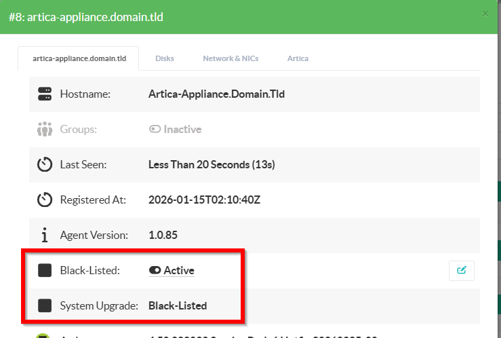The height and width of the screenshot is (338, 501).
Task: Click the Registered At timestamp value
Action: (x=203, y=200)
